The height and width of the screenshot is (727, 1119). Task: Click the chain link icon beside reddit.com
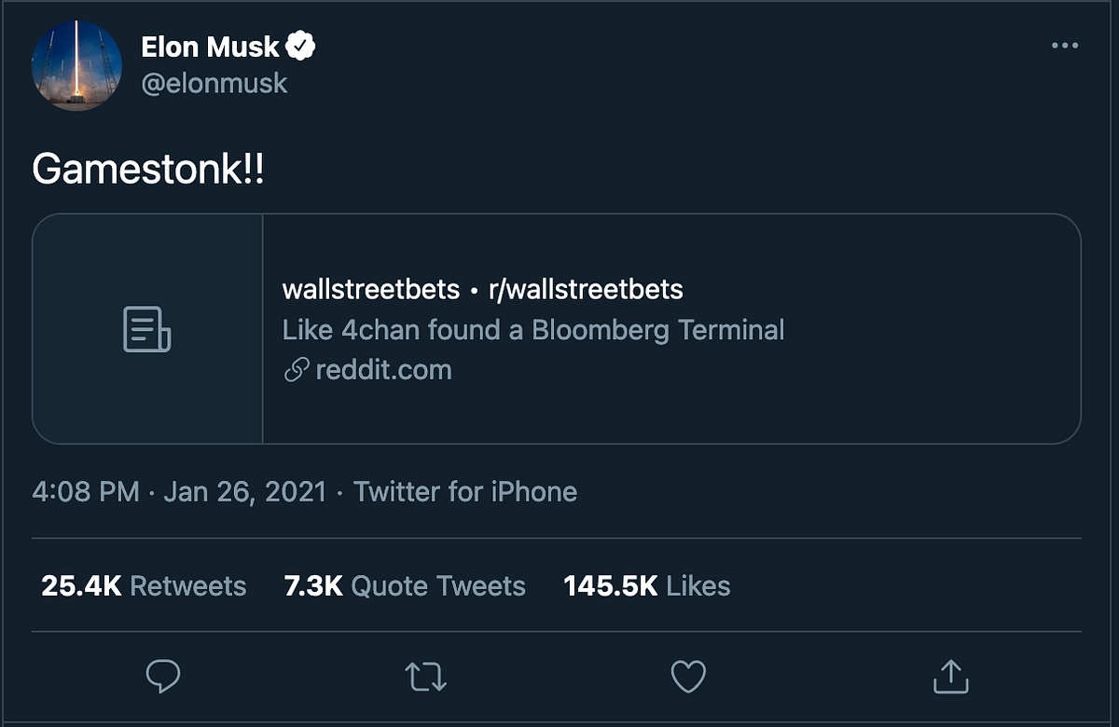point(296,370)
